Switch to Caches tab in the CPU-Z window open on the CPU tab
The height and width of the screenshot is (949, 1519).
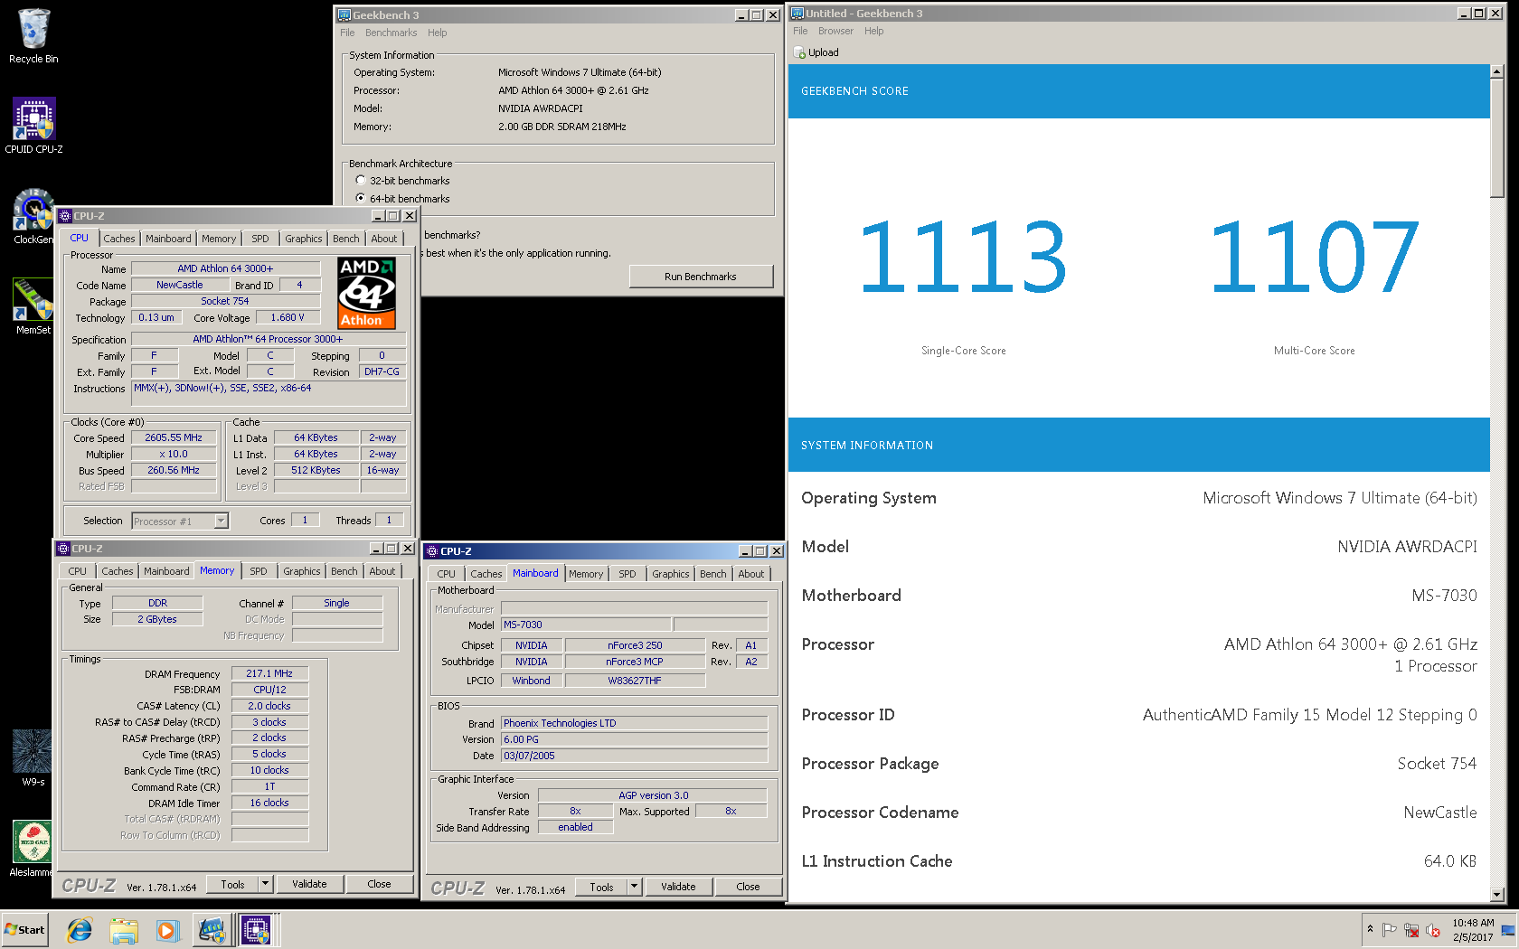click(x=119, y=239)
